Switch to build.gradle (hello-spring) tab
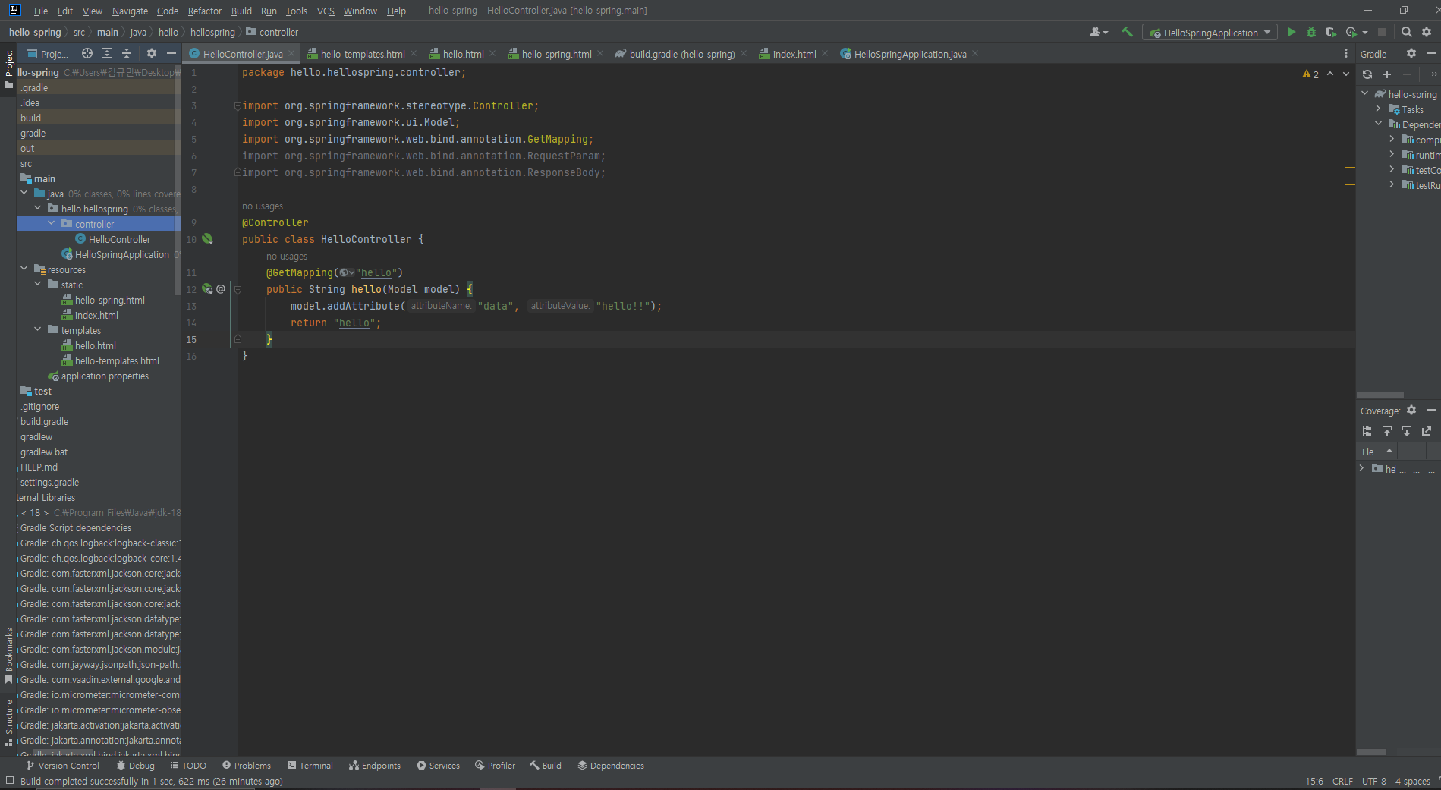The width and height of the screenshot is (1441, 790). tap(681, 54)
